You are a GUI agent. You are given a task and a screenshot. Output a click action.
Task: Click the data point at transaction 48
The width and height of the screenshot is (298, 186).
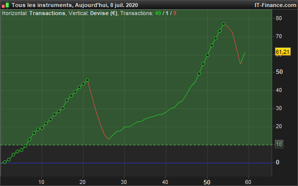pyautogui.click(x=199, y=73)
